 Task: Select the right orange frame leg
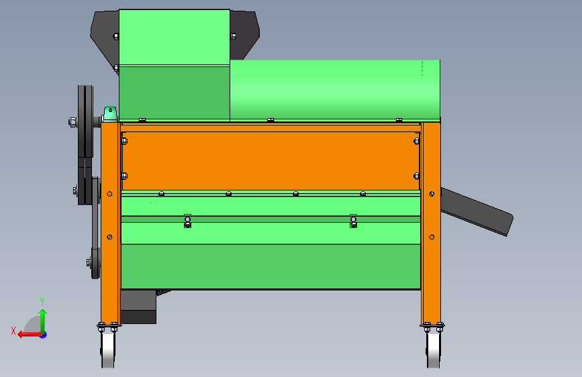431,223
